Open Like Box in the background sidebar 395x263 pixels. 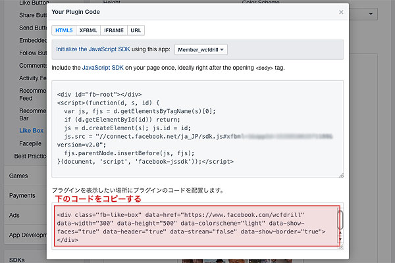coord(32,131)
